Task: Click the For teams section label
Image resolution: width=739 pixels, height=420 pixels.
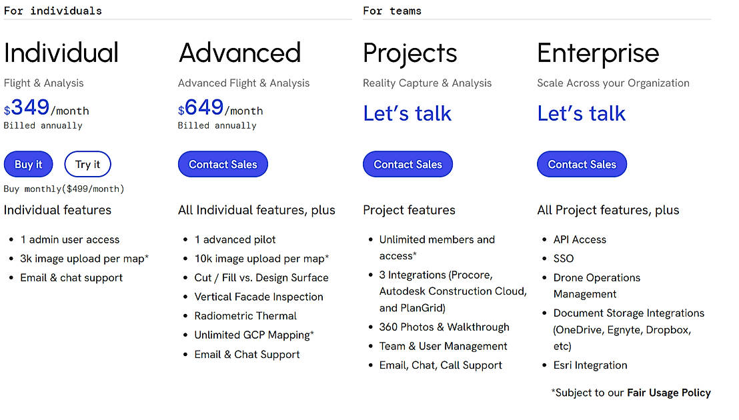Action: click(x=392, y=11)
